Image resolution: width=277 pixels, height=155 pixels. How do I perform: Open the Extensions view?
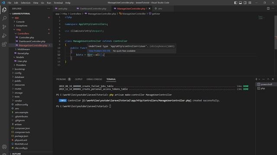point(4,44)
